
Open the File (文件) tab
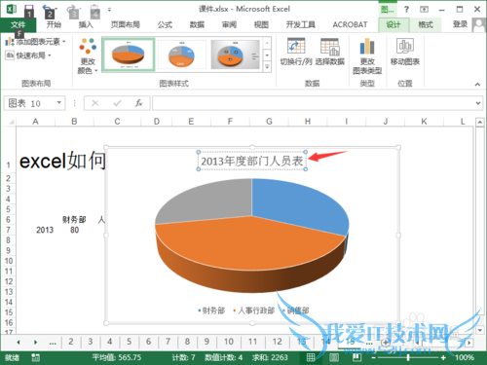click(18, 24)
